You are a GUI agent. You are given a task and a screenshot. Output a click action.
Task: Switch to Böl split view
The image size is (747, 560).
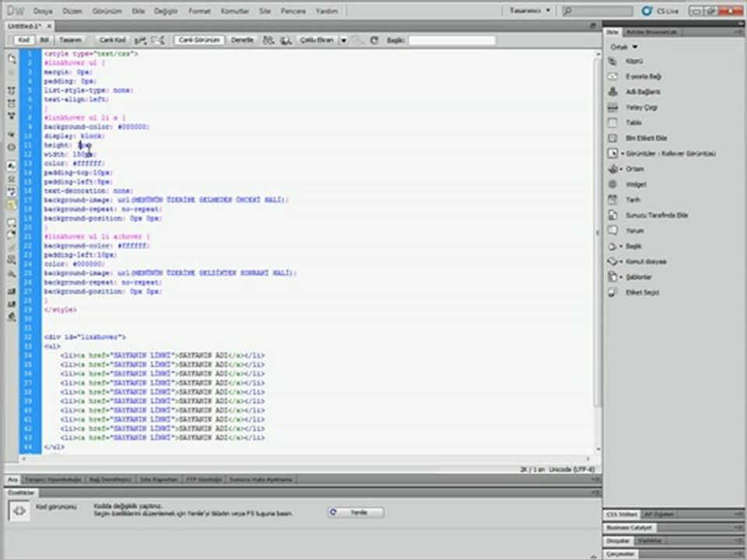(x=44, y=40)
